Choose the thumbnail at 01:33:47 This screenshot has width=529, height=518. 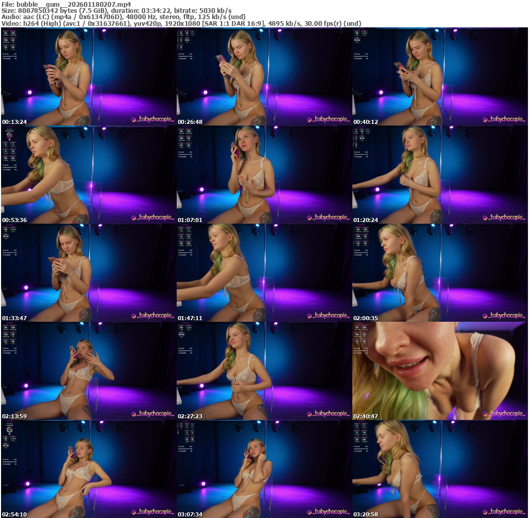(88, 273)
